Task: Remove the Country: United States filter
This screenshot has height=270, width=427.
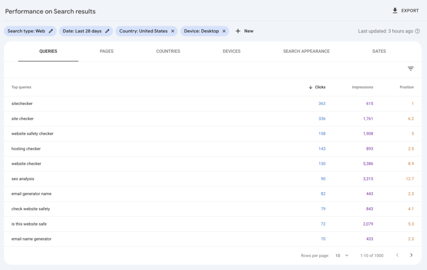Action: click(x=173, y=31)
